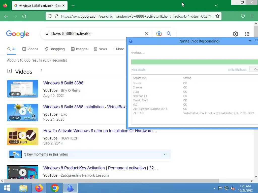
Task: Click the Ninite green progress bar
Action: pyautogui.click(x=195, y=62)
